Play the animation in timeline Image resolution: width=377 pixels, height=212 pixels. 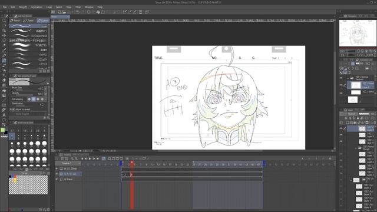(90, 158)
